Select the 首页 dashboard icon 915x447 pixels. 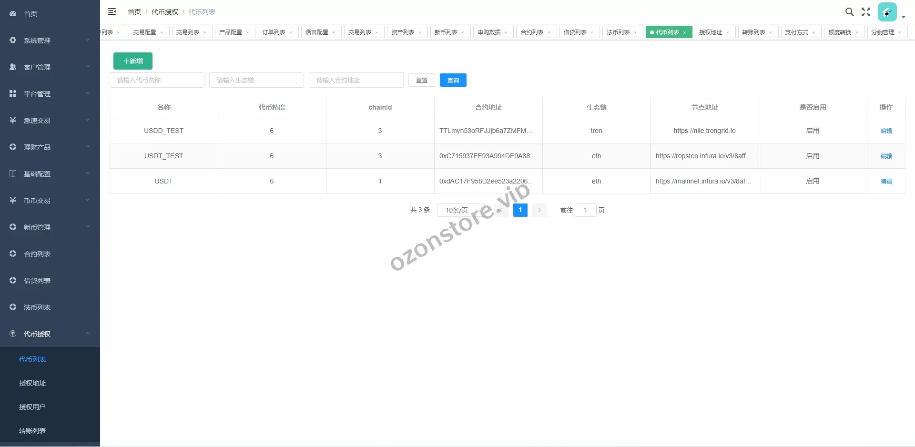click(x=13, y=13)
